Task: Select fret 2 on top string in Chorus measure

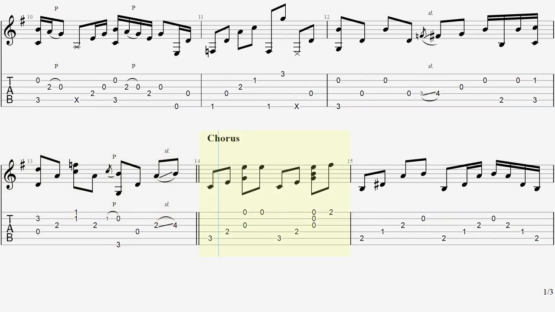Action: (x=331, y=212)
